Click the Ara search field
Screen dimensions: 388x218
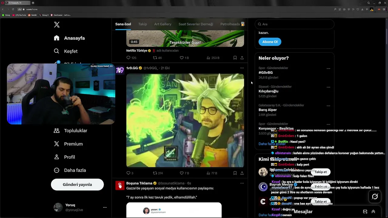coord(294,24)
